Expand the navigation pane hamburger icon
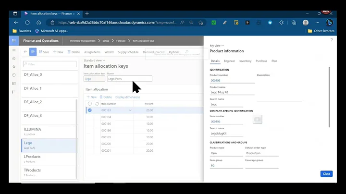Viewport: 346px width, 194px height. click(x=14, y=50)
